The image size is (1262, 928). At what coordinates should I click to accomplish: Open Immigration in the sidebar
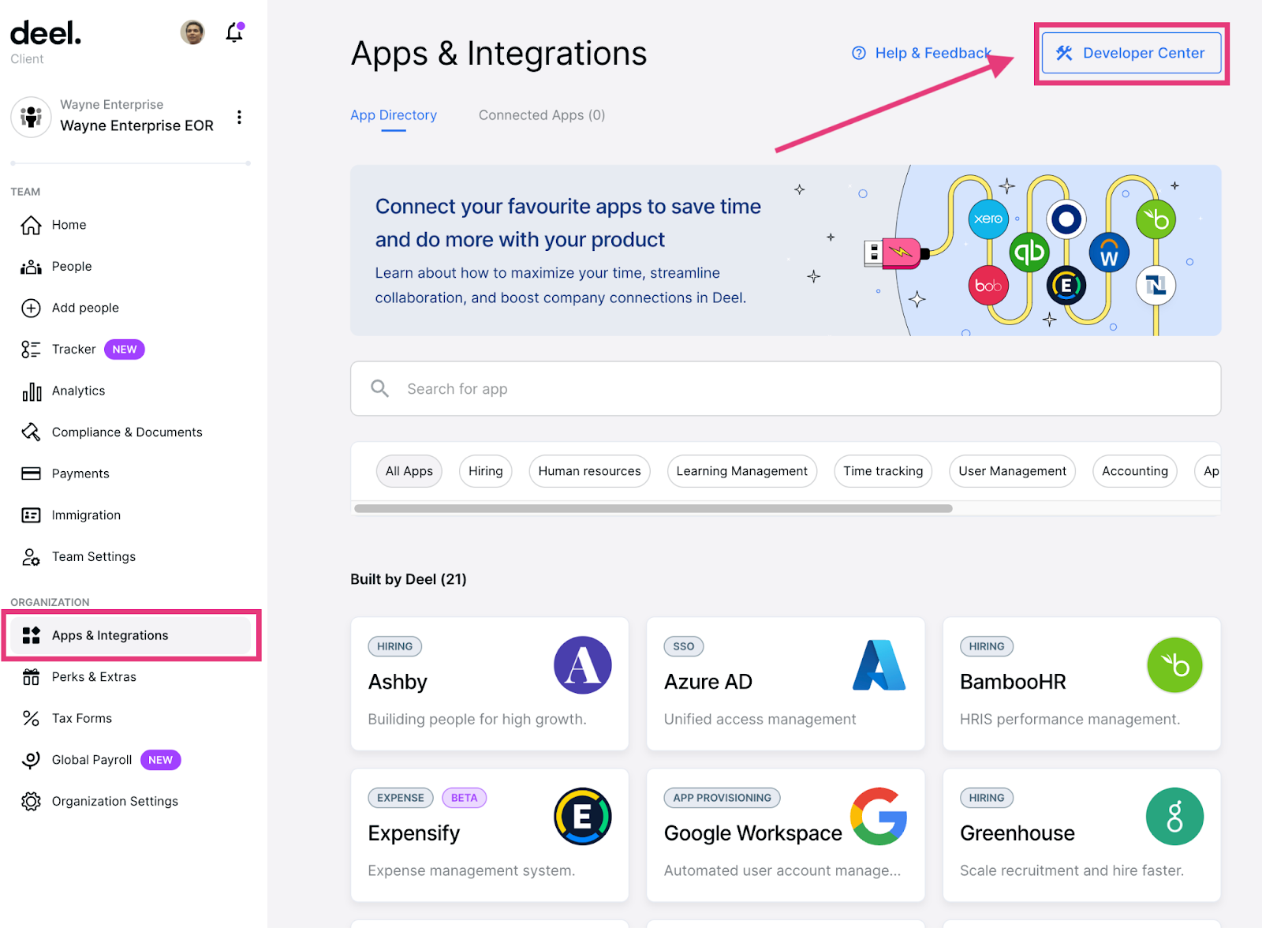[x=86, y=515]
